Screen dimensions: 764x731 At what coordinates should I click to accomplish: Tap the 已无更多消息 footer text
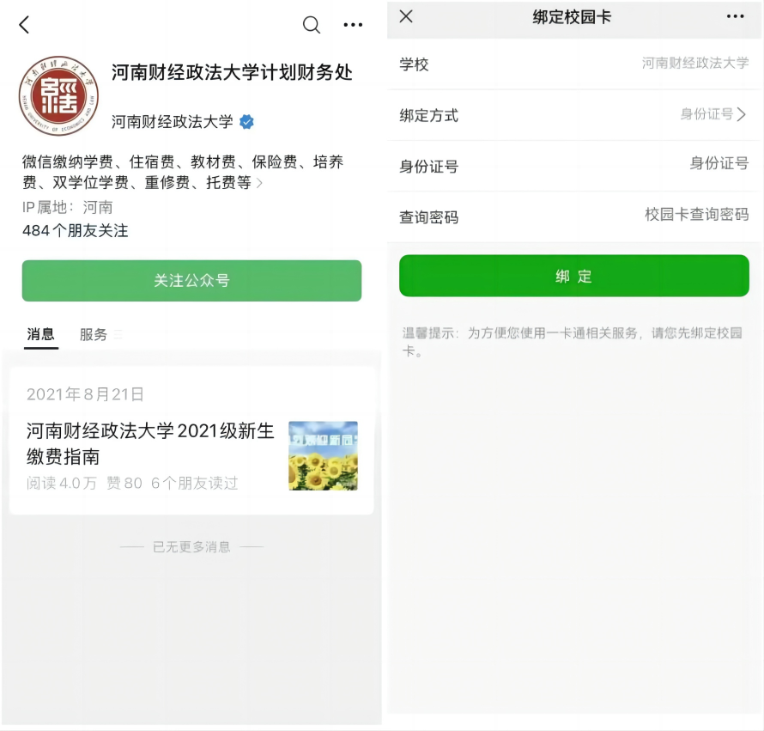pos(191,546)
